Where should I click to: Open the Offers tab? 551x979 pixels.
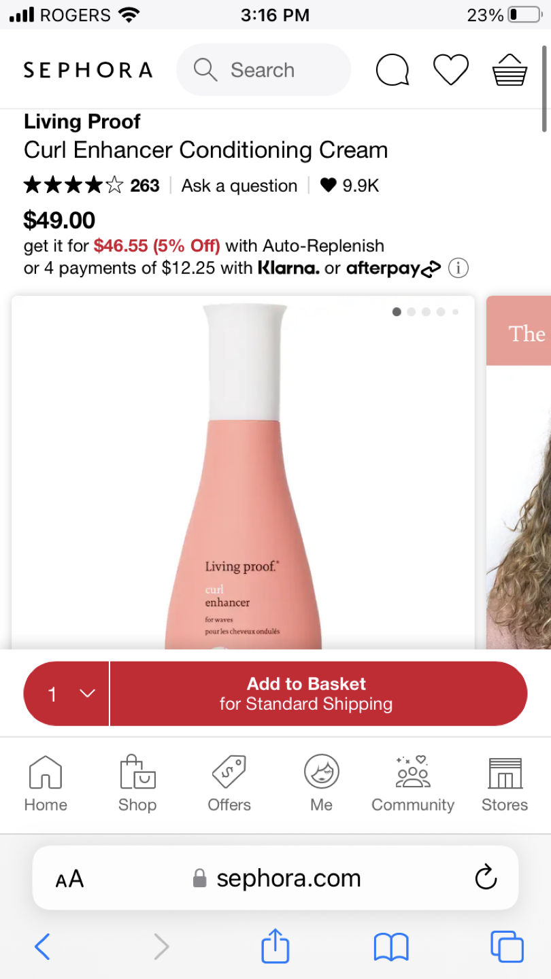click(229, 784)
